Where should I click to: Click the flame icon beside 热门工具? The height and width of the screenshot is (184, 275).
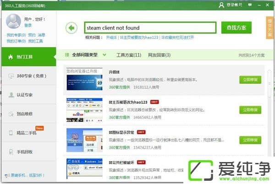11,57
